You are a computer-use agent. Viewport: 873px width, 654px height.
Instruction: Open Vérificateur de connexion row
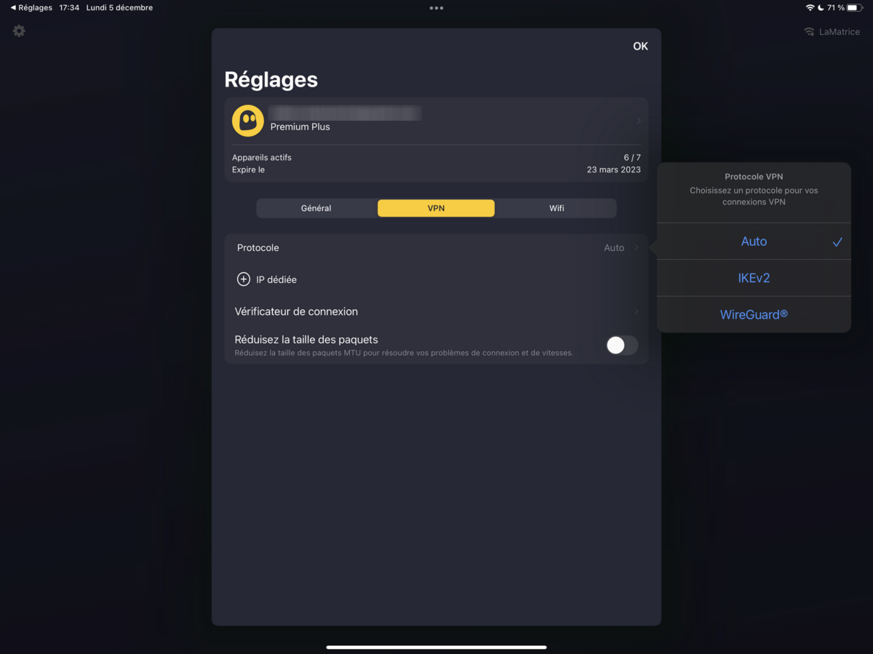(x=436, y=311)
